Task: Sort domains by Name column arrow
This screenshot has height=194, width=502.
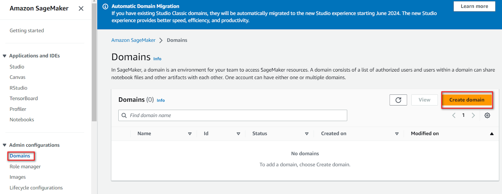Action: (190, 134)
